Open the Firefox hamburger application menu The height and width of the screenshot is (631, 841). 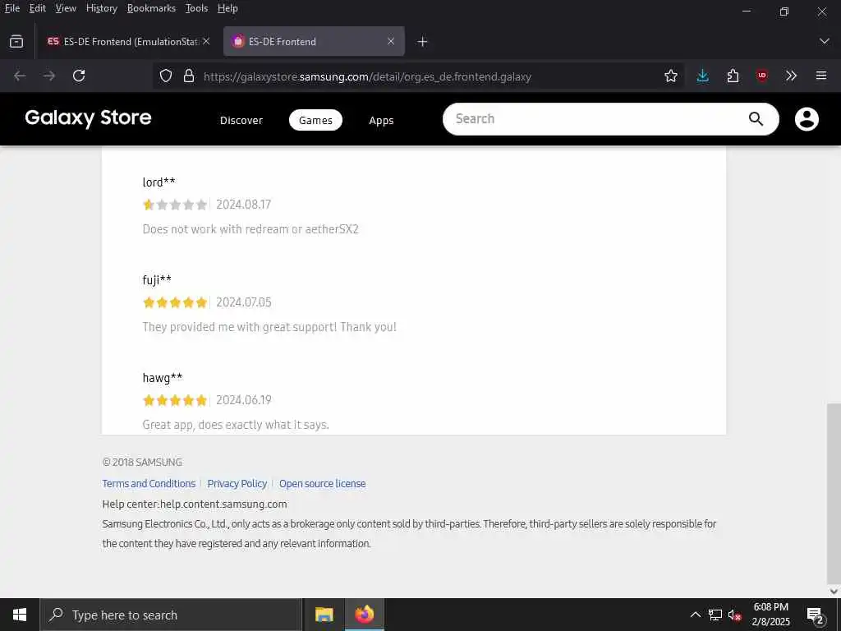821,76
